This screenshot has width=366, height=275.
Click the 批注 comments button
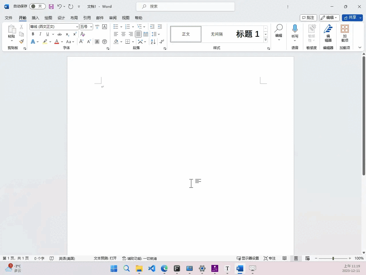coord(308,18)
